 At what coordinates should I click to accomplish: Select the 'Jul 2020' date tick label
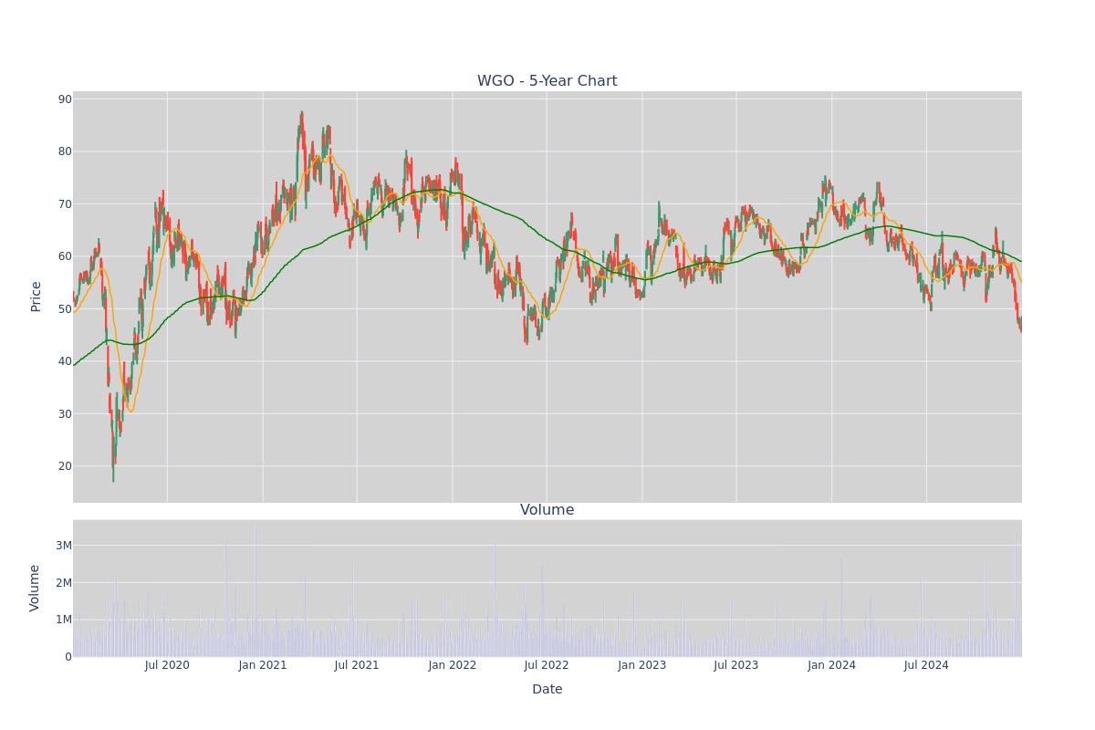pos(167,665)
